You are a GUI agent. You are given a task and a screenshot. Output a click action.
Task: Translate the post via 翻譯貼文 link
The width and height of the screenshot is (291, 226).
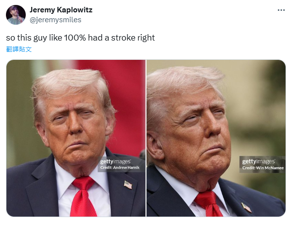click(x=19, y=49)
